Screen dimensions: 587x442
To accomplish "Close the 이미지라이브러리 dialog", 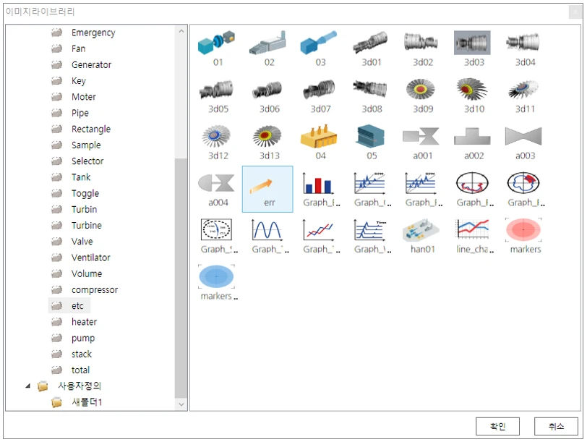I will [575, 12].
